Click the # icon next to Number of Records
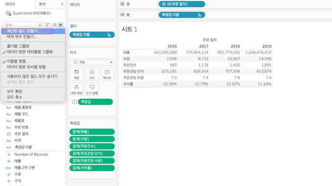Screen dimensions: 332x186 (x=9, y=154)
